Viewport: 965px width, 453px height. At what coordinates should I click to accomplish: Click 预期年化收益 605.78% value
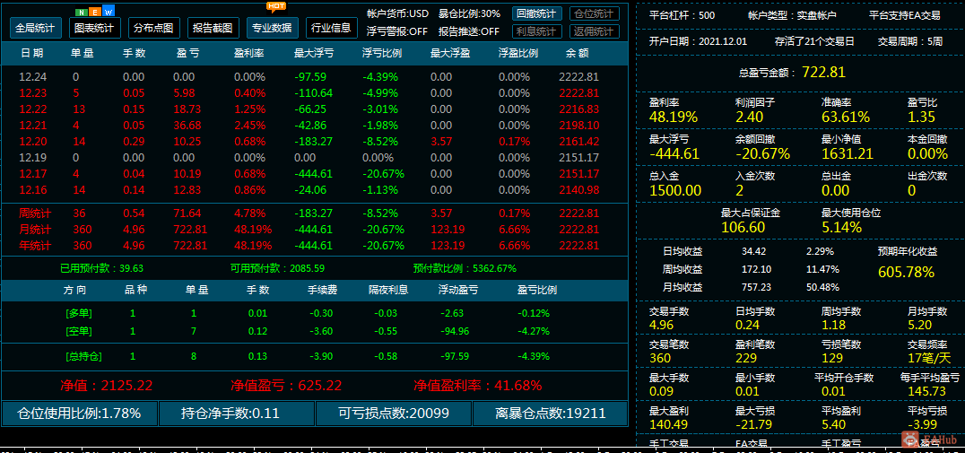pyautogui.click(x=906, y=272)
